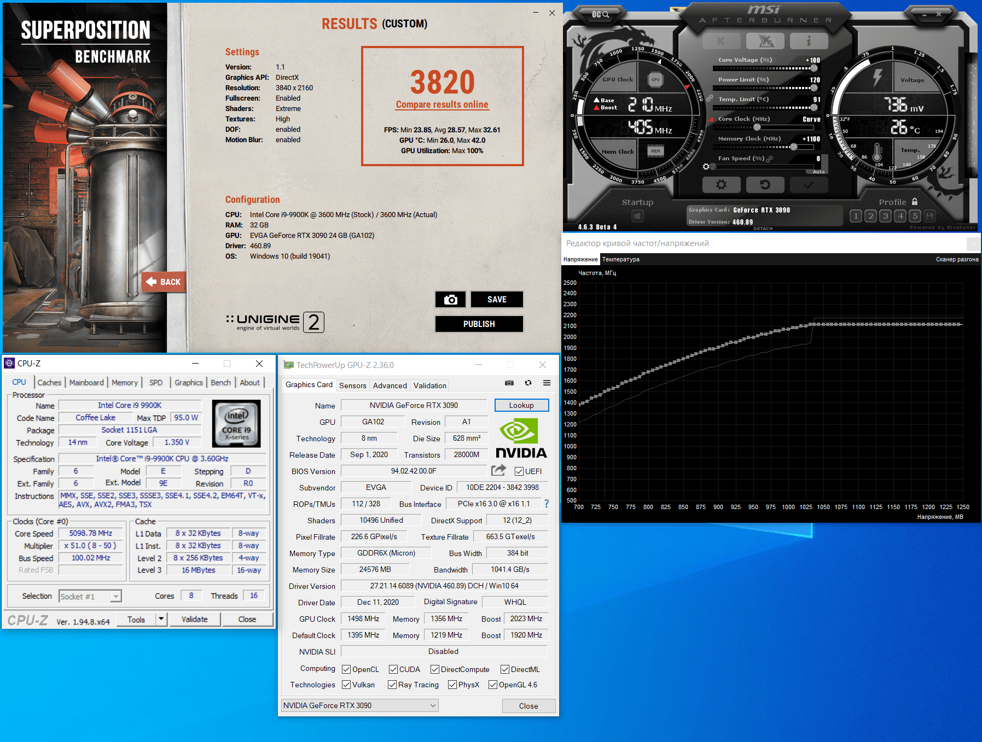
Task: Take Superposition screenshot with camera button
Action: click(450, 300)
